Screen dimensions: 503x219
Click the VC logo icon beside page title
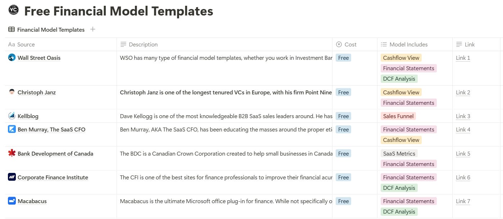13,10
